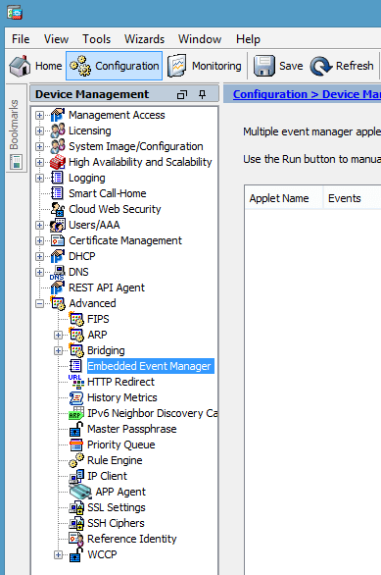Select Embedded Event Manager tree item

click(x=151, y=366)
